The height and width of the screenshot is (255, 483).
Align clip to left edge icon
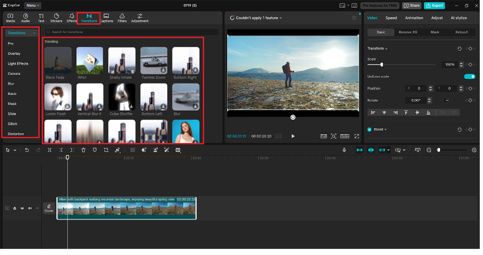(x=373, y=113)
